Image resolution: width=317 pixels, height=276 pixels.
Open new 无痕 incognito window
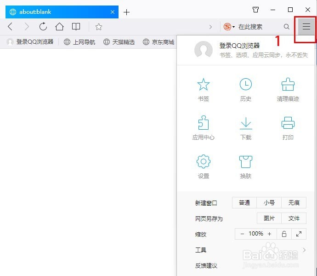294,202
